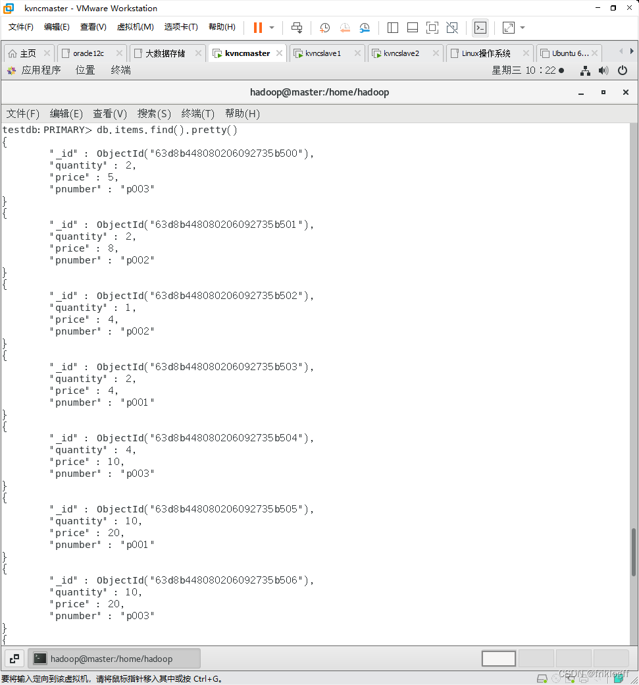639x685 pixels.
Task: Open the terminal's 搜索(S) menu
Action: pos(153,113)
